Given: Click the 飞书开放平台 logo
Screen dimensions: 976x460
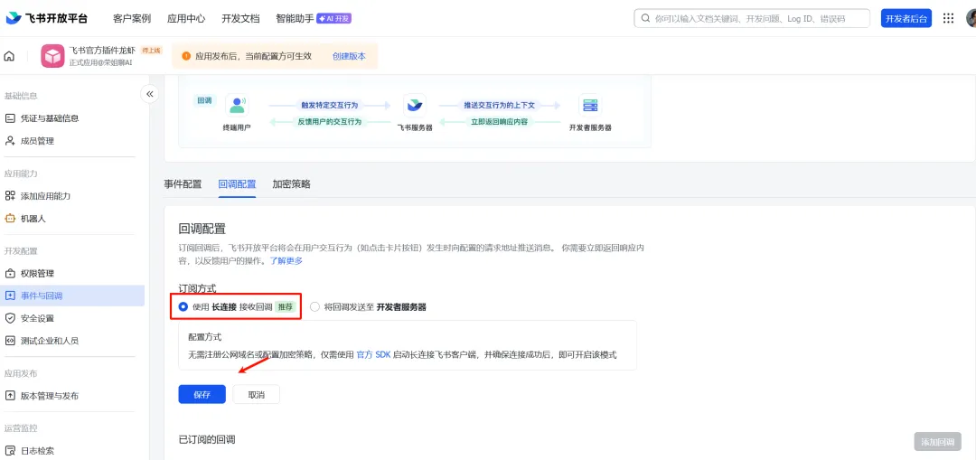Looking at the screenshot, I should (47, 18).
